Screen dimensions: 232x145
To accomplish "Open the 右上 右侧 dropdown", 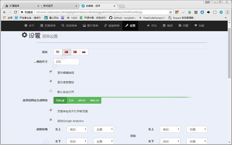I will click(197, 129).
